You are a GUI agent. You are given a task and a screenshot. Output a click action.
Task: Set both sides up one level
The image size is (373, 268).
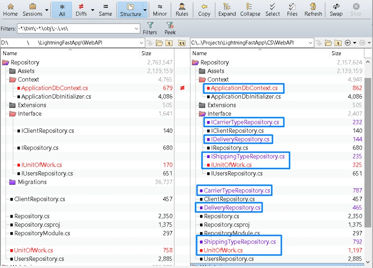182,43
